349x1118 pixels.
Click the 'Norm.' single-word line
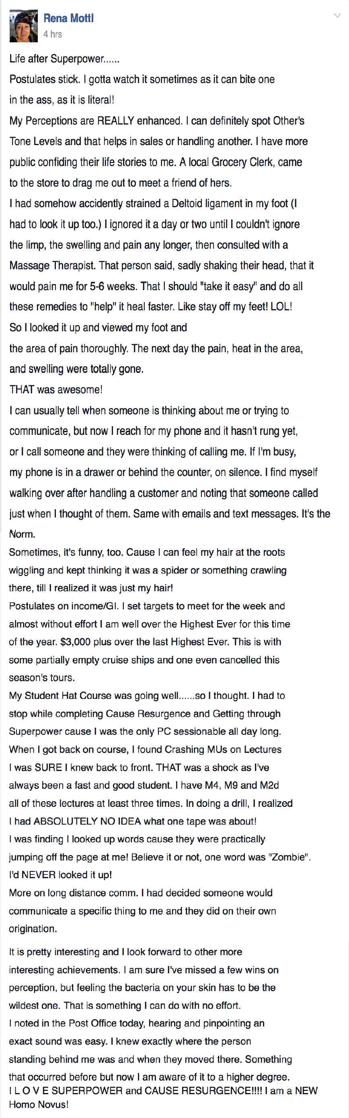click(22, 534)
